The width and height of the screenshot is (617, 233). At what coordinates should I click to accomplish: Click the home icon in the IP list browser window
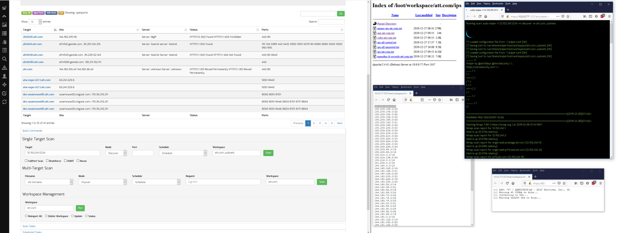coord(394,100)
